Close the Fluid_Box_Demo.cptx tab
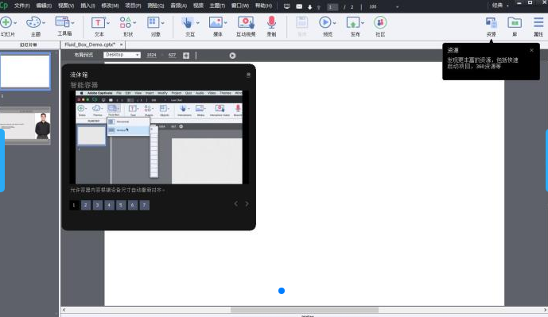This screenshot has width=548, height=317. pos(121,44)
